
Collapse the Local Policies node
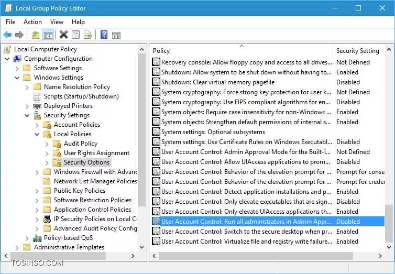[x=37, y=135]
